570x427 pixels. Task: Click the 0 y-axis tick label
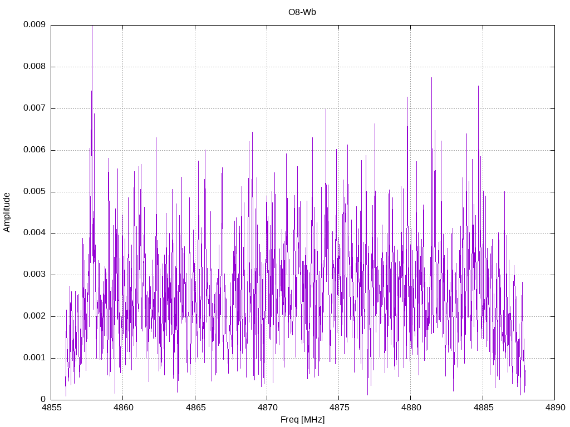pos(43,399)
